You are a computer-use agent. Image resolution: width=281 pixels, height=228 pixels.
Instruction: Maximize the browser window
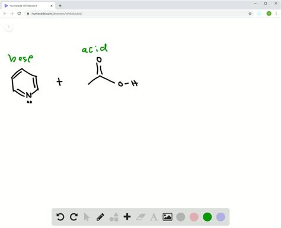click(x=266, y=4)
